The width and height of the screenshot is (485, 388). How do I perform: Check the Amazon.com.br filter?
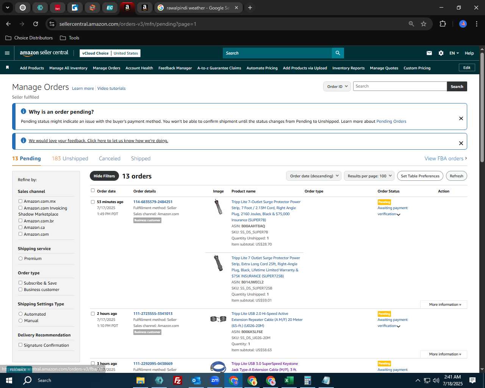pyautogui.click(x=20, y=221)
